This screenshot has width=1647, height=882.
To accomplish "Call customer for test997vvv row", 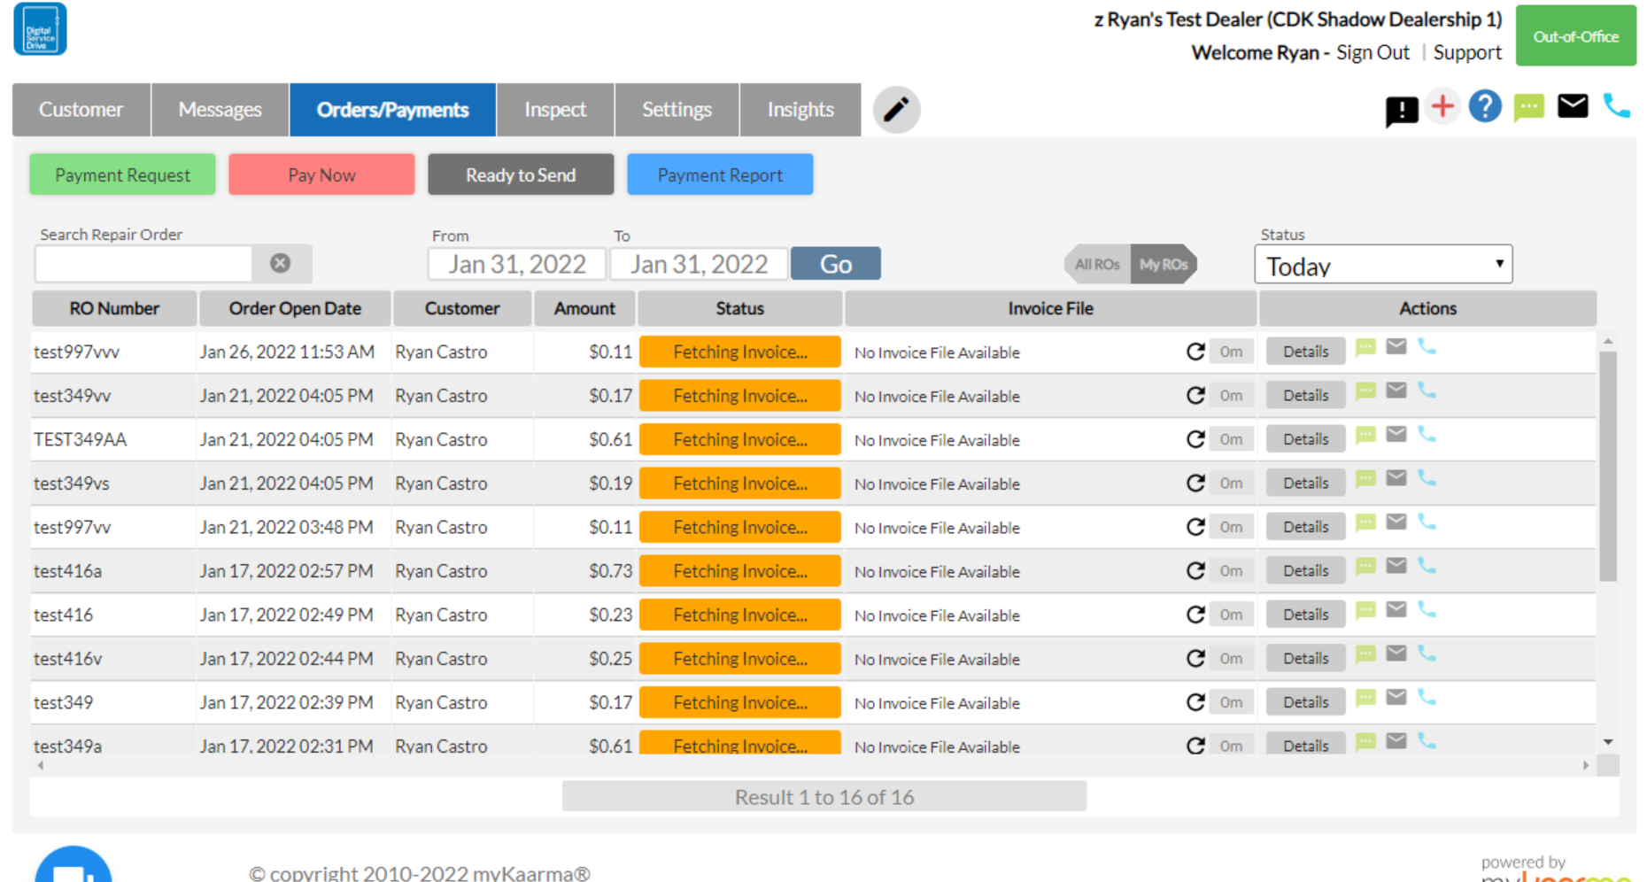I will (1427, 346).
